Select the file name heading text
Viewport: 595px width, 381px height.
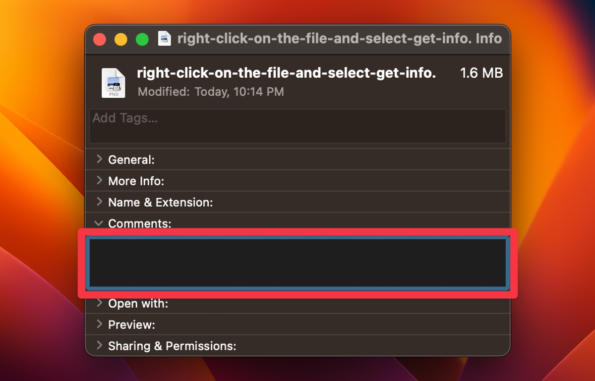[287, 73]
